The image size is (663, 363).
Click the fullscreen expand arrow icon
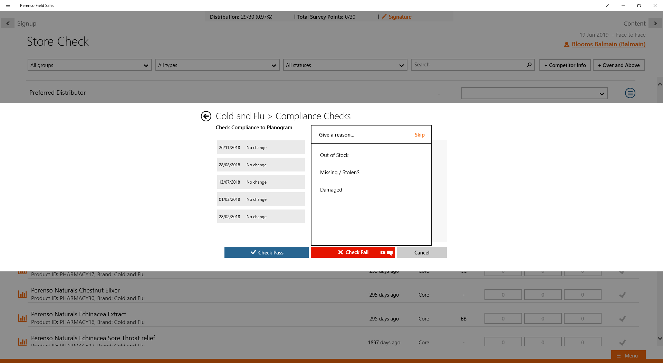click(607, 6)
